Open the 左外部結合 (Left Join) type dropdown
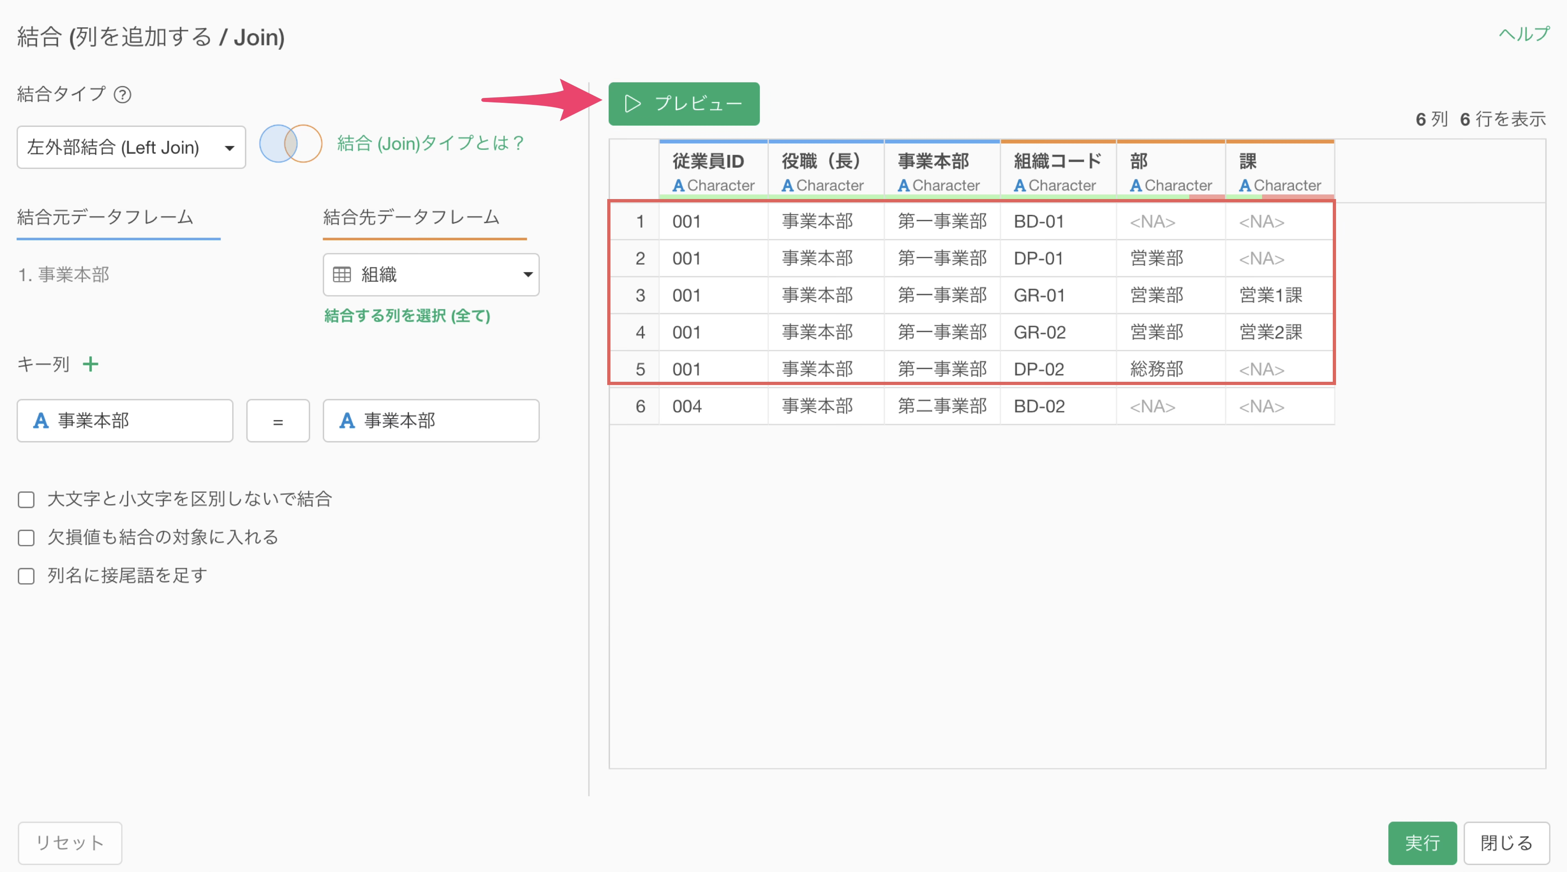1567x872 pixels. [x=131, y=147]
